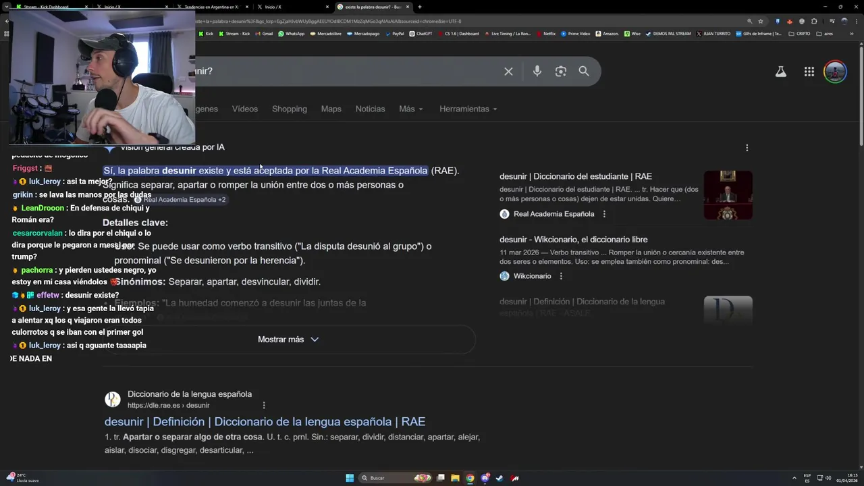Click Chrome icon in the taskbar
Viewport: 864px width, 486px height.
pyautogui.click(x=470, y=478)
